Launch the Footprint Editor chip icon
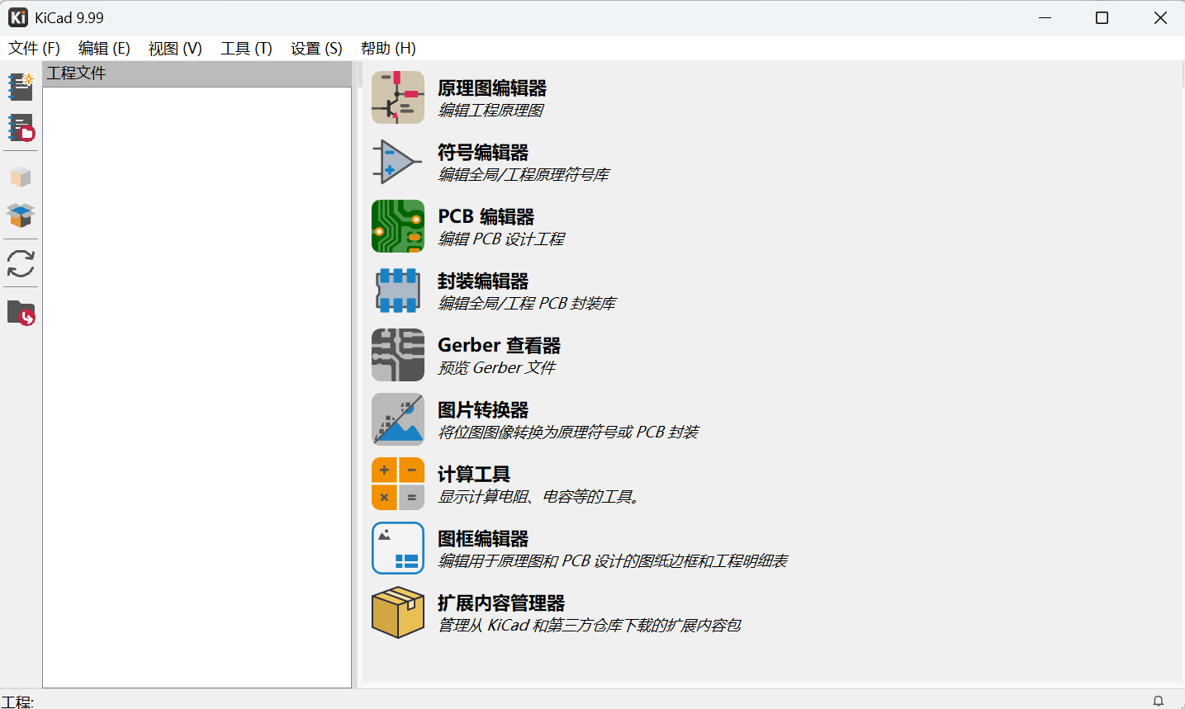The height and width of the screenshot is (709, 1185). pyautogui.click(x=398, y=291)
